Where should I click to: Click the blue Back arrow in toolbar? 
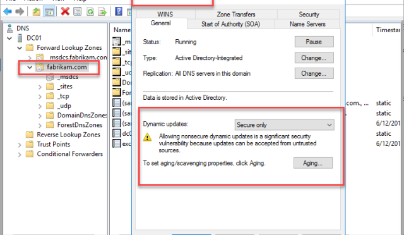[x=8, y=11]
